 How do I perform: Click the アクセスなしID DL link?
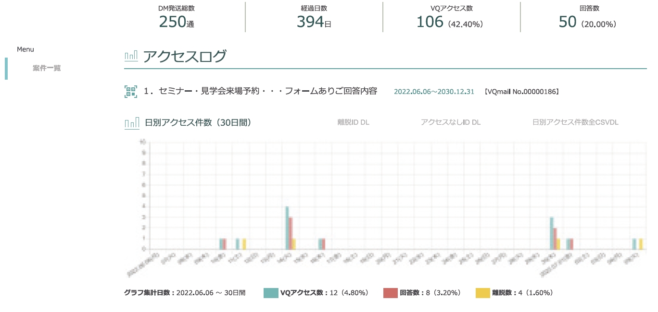(x=451, y=122)
